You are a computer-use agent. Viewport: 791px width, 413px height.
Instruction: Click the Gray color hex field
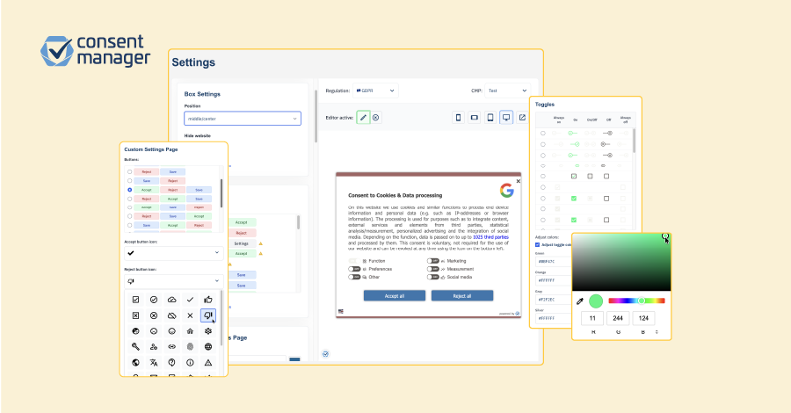(x=553, y=300)
